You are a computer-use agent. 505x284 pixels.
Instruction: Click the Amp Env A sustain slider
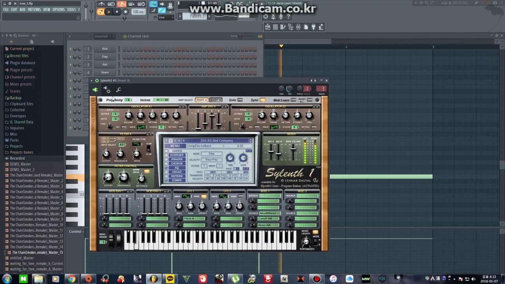tap(212, 116)
